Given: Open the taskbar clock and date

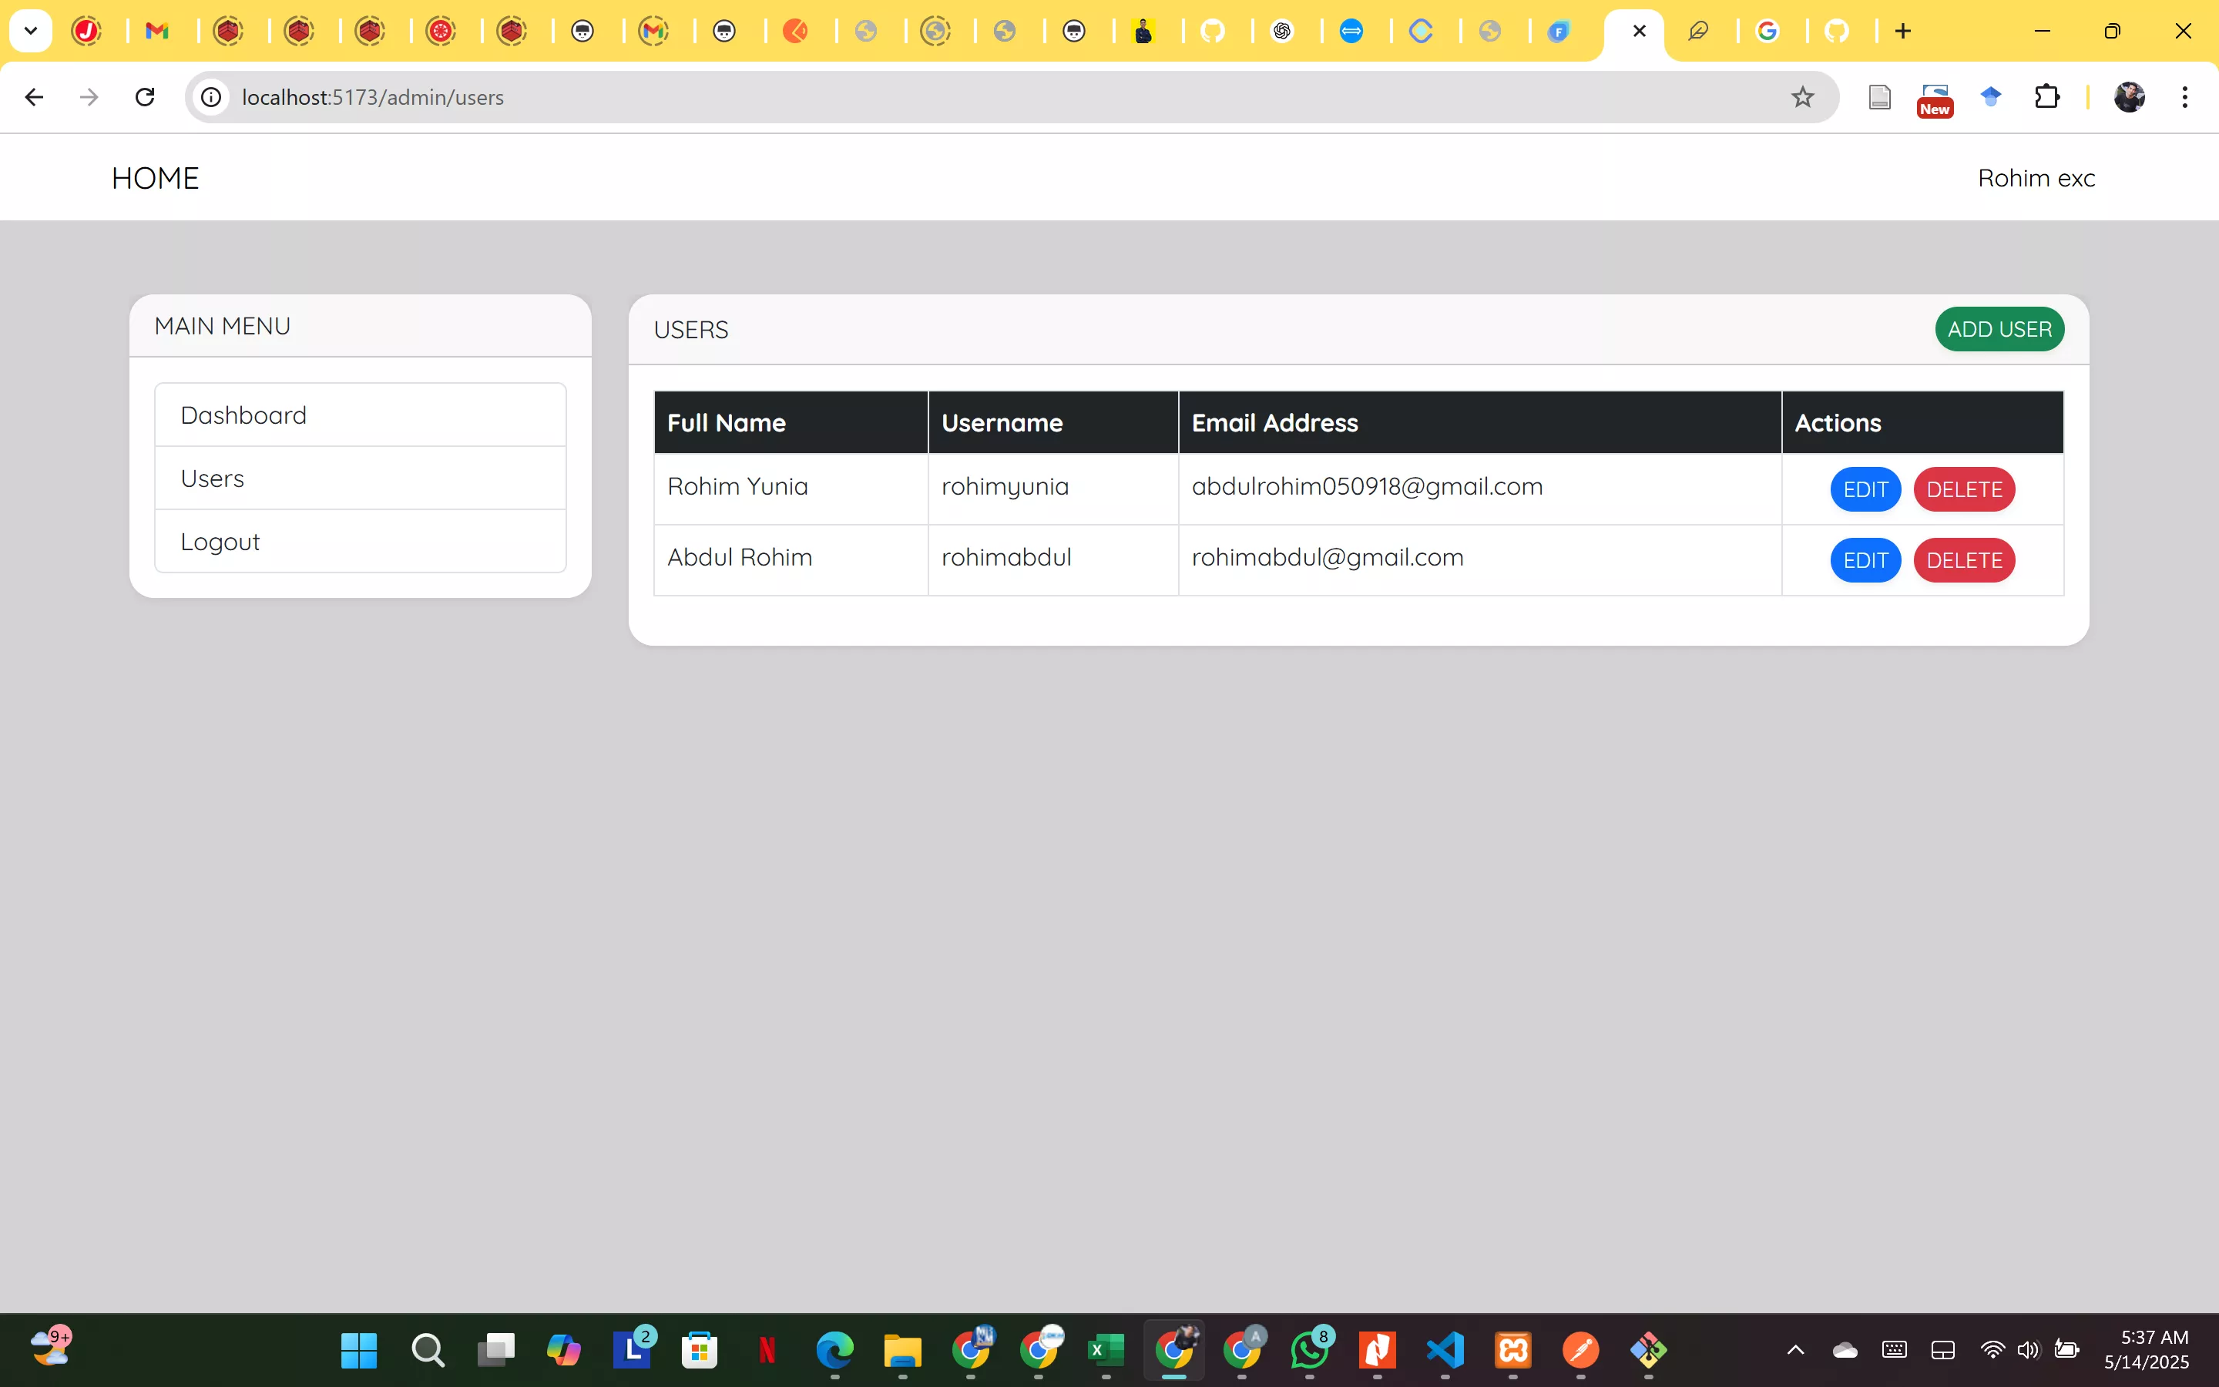Looking at the screenshot, I should click(x=2146, y=1349).
